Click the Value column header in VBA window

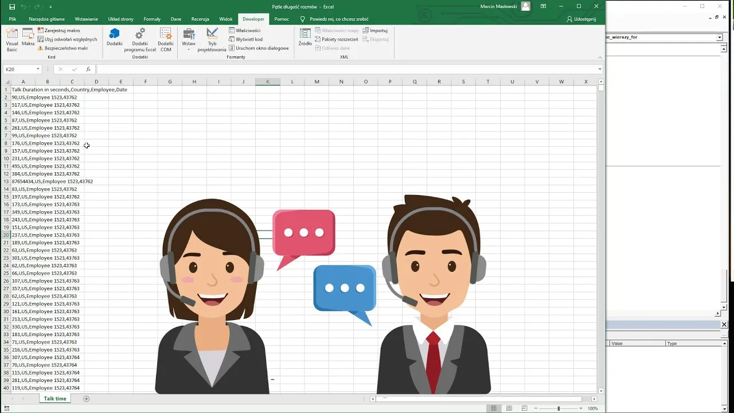637,344
